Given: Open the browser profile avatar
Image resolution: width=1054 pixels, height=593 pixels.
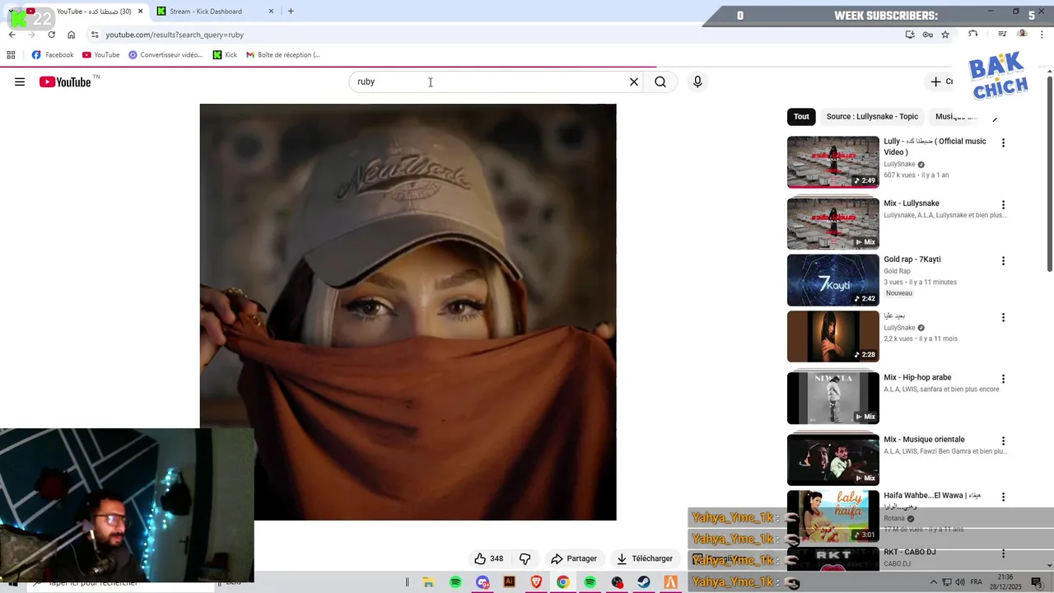Looking at the screenshot, I should pos(1023,35).
